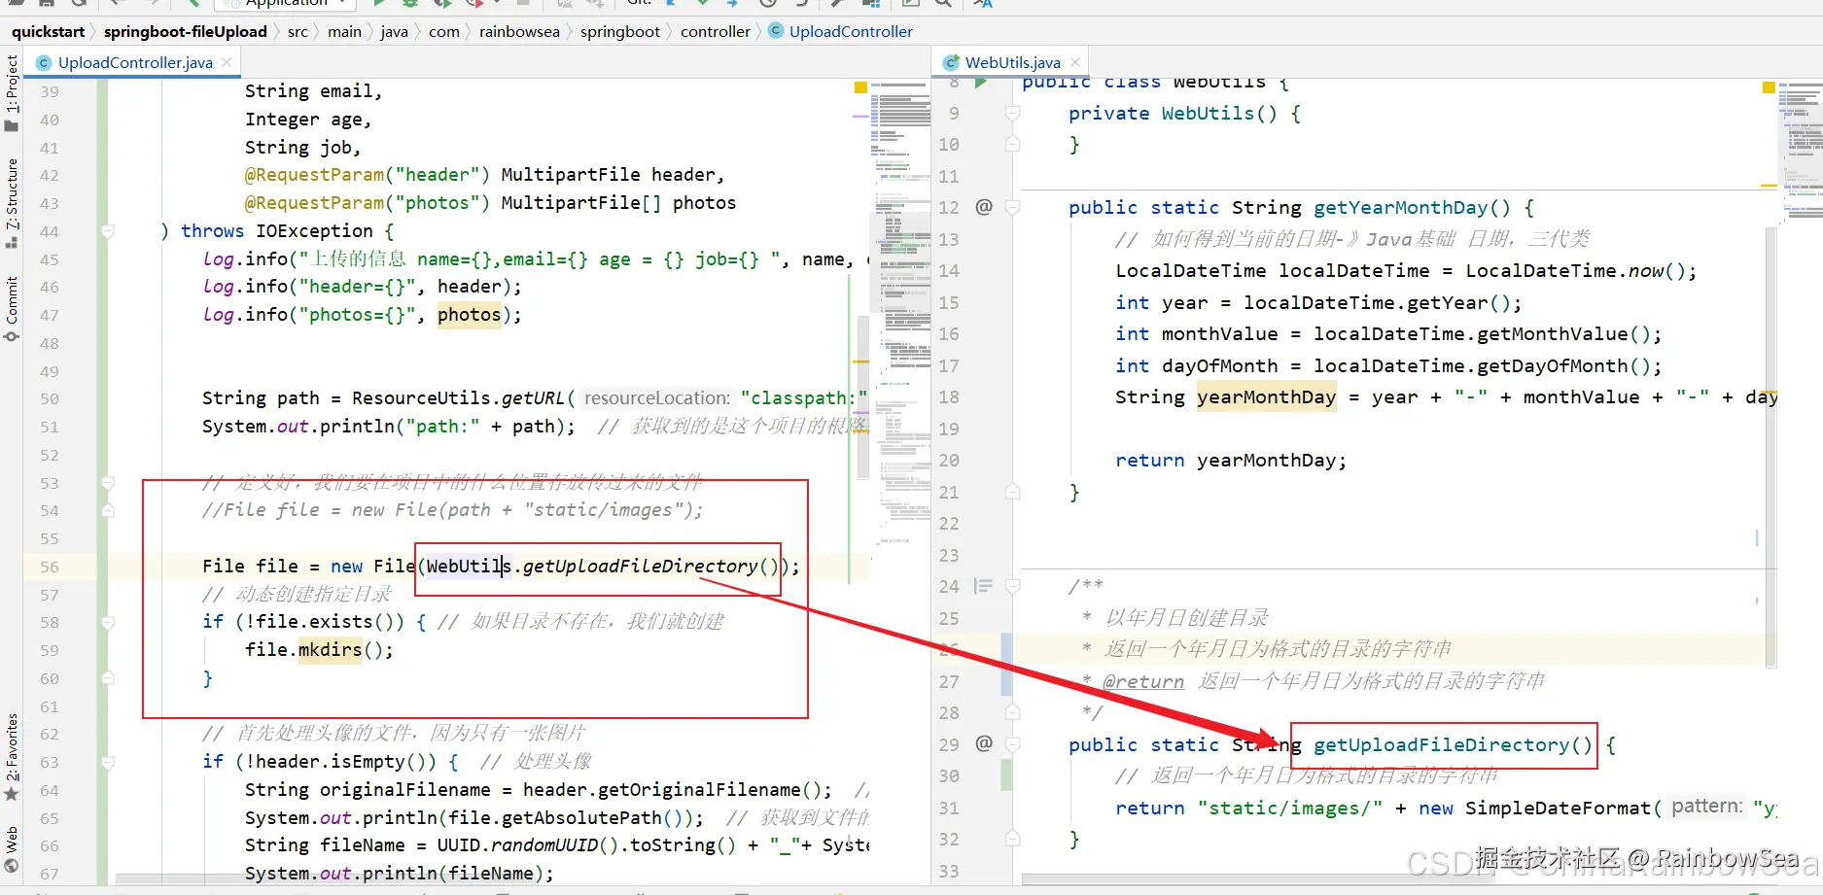Switch to the WebUtils.java tab
The width and height of the screenshot is (1823, 895).
click(x=1012, y=62)
